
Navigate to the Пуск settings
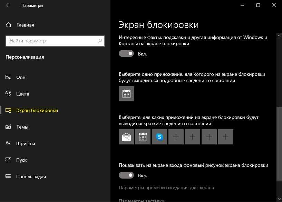(21, 160)
